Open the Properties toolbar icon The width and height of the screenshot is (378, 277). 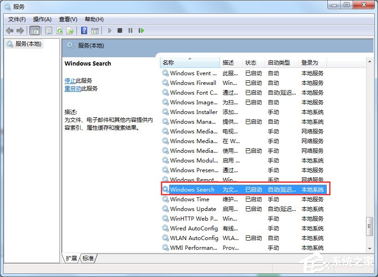coord(48,30)
